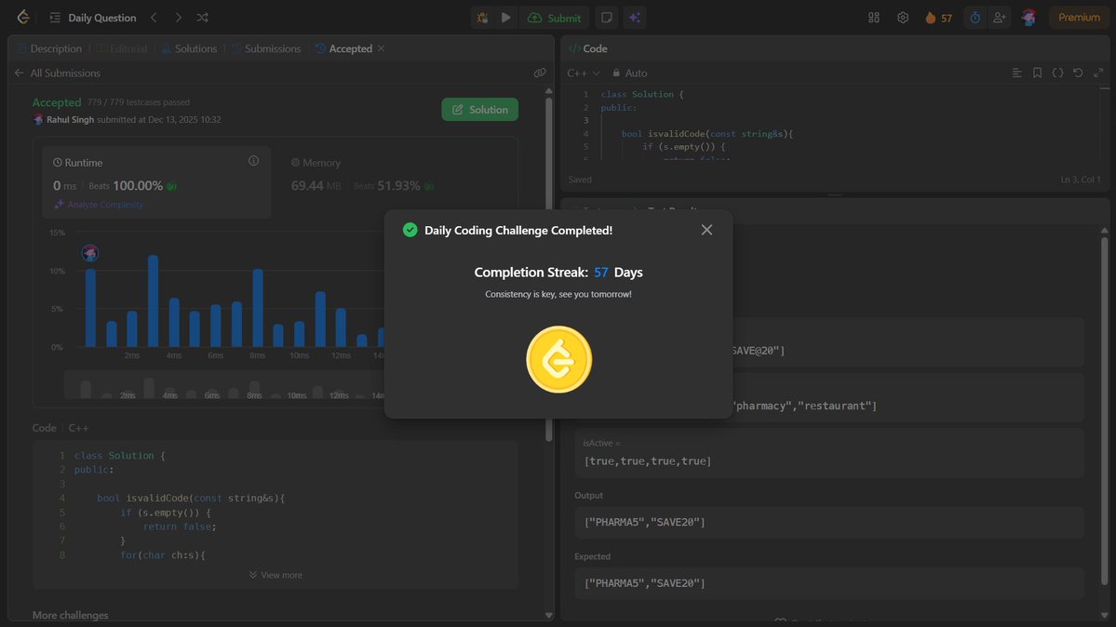
Task: Click the user avatar marker on chart
Action: [89, 253]
